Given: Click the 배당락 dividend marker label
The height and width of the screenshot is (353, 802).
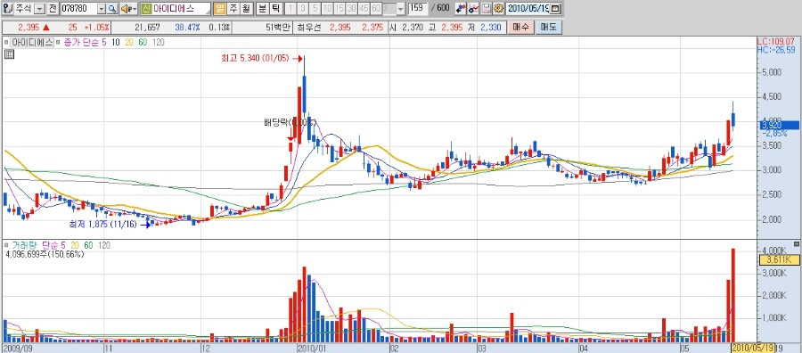Looking at the screenshot, I should pyautogui.click(x=290, y=122).
